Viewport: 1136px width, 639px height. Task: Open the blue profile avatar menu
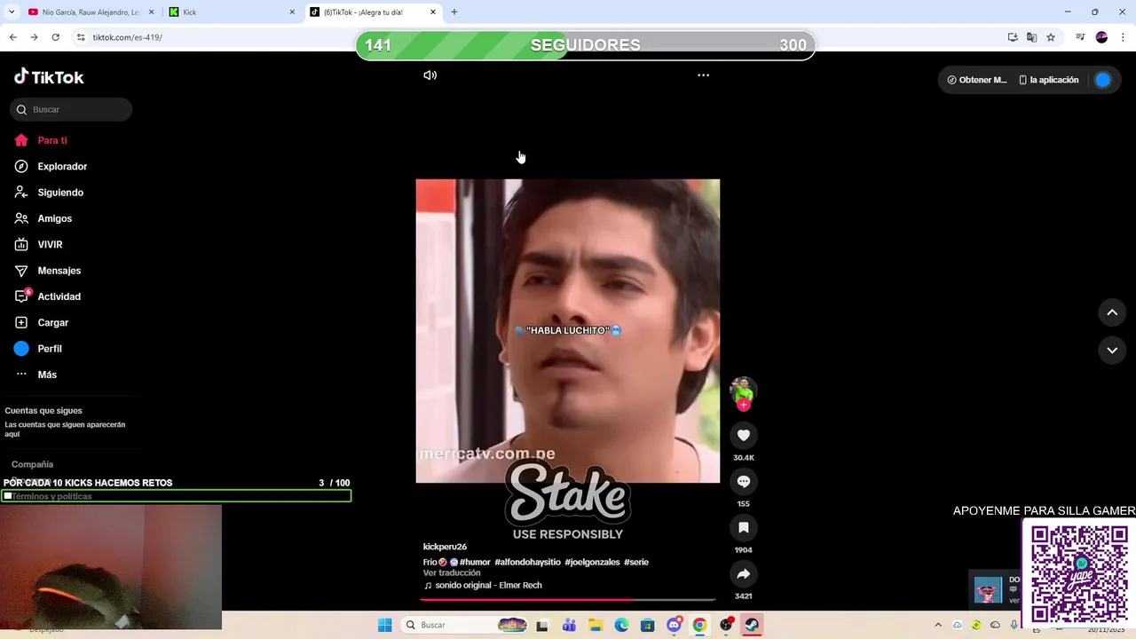(1102, 80)
